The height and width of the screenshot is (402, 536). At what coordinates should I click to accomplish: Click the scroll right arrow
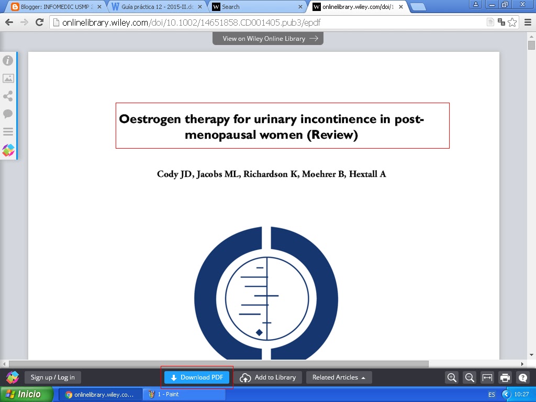(x=522, y=364)
